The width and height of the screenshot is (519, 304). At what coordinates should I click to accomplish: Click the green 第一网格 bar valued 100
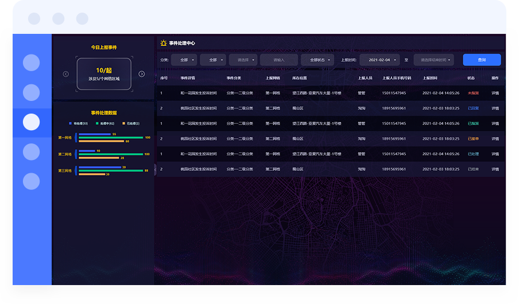(x=110, y=138)
